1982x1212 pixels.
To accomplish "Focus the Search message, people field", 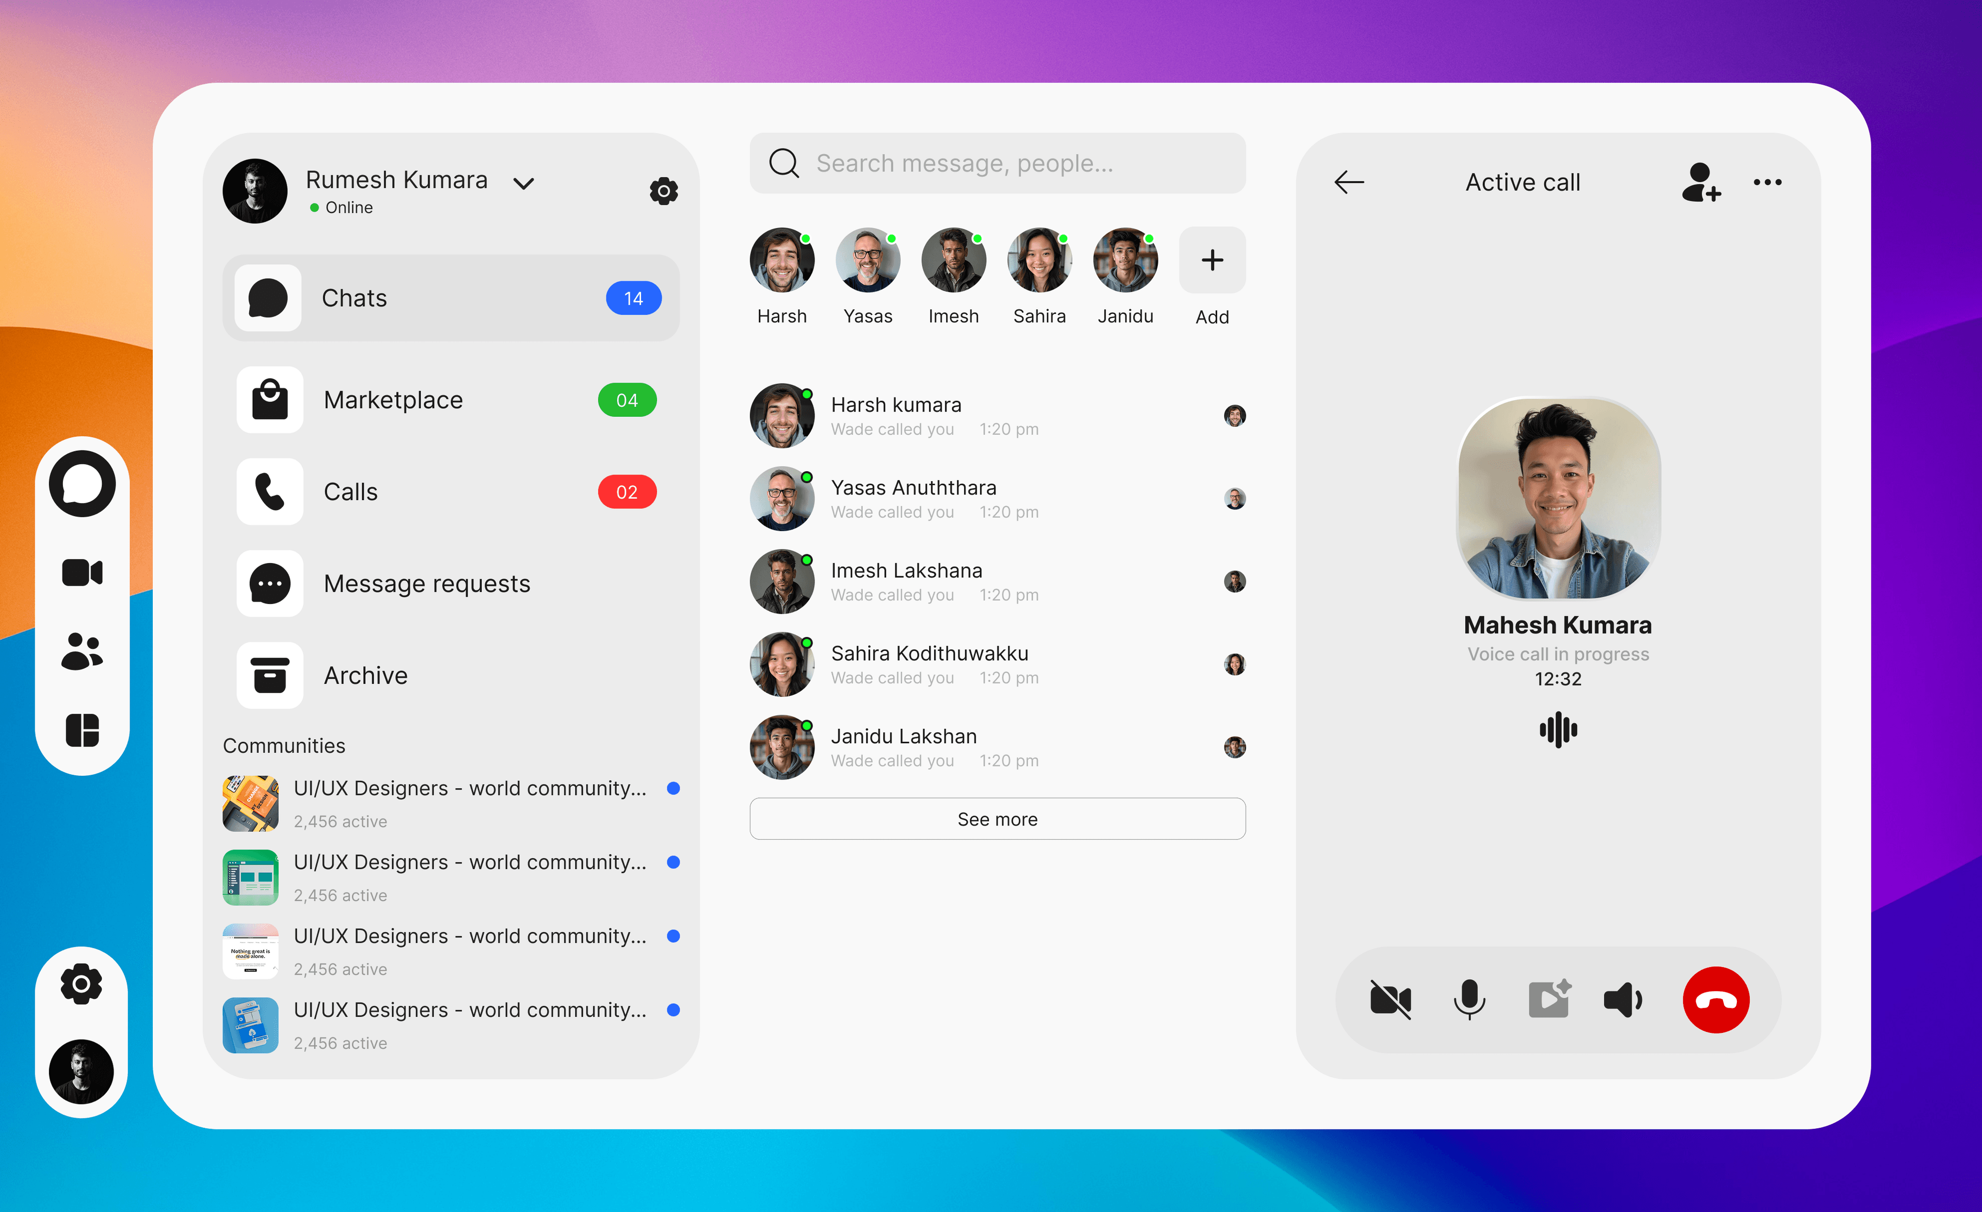I will pyautogui.click(x=997, y=163).
